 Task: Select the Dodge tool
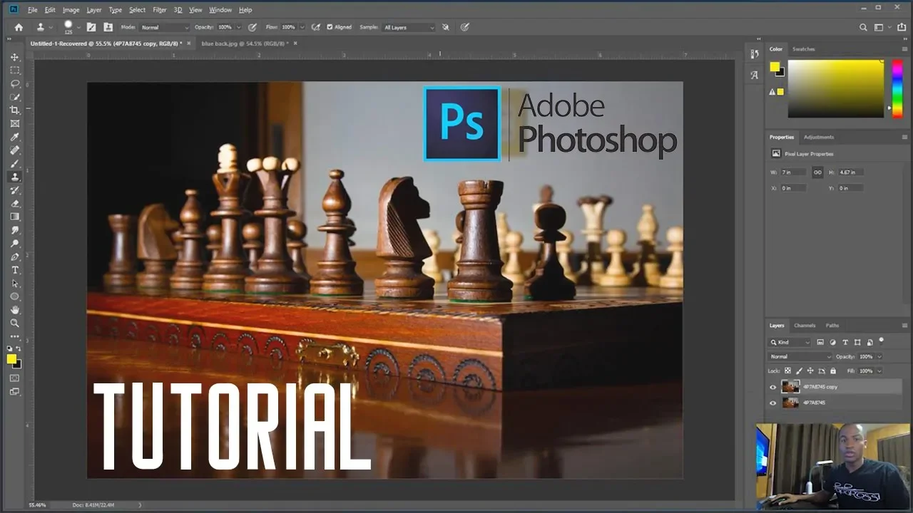tap(14, 244)
